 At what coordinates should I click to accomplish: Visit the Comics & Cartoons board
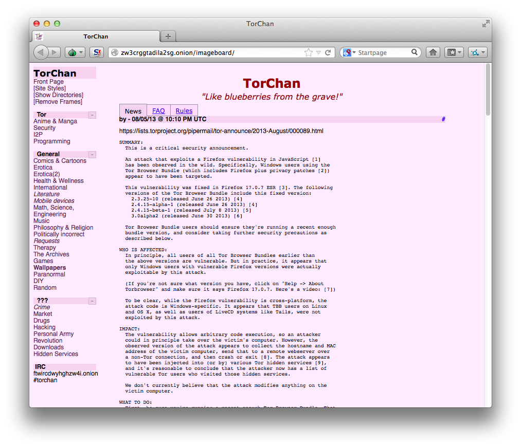(60, 161)
